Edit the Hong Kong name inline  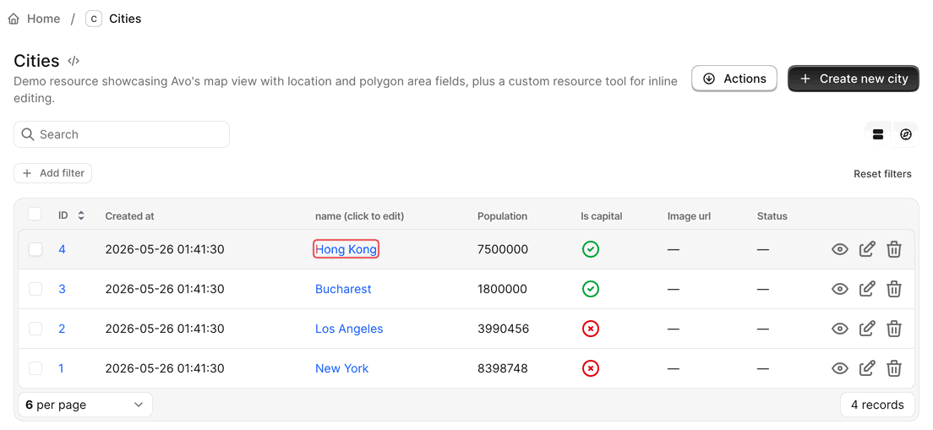[x=346, y=249]
